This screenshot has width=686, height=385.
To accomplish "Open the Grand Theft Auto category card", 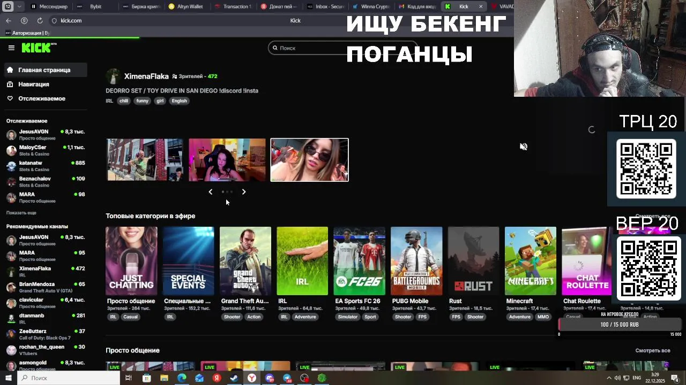I will coord(245,261).
